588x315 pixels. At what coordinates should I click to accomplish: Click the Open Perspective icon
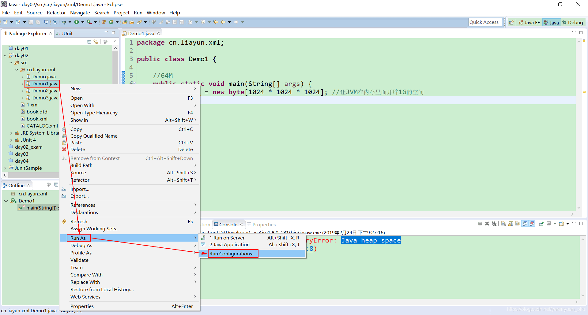pyautogui.click(x=511, y=22)
